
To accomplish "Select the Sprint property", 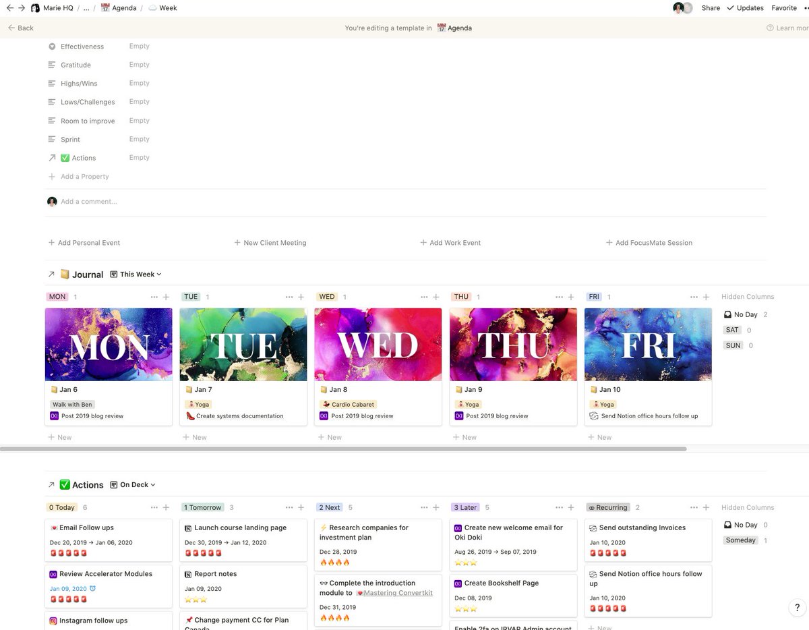I will click(70, 139).
